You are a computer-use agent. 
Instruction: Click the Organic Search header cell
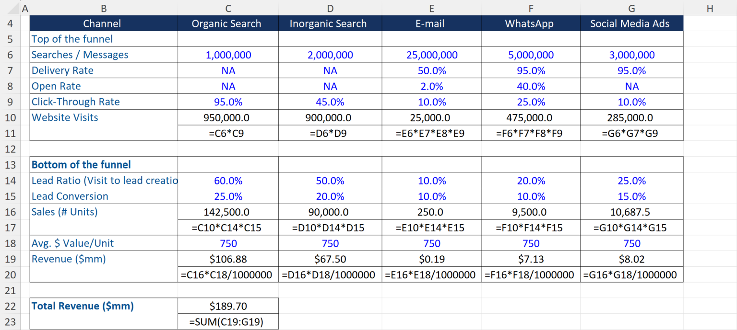228,23
